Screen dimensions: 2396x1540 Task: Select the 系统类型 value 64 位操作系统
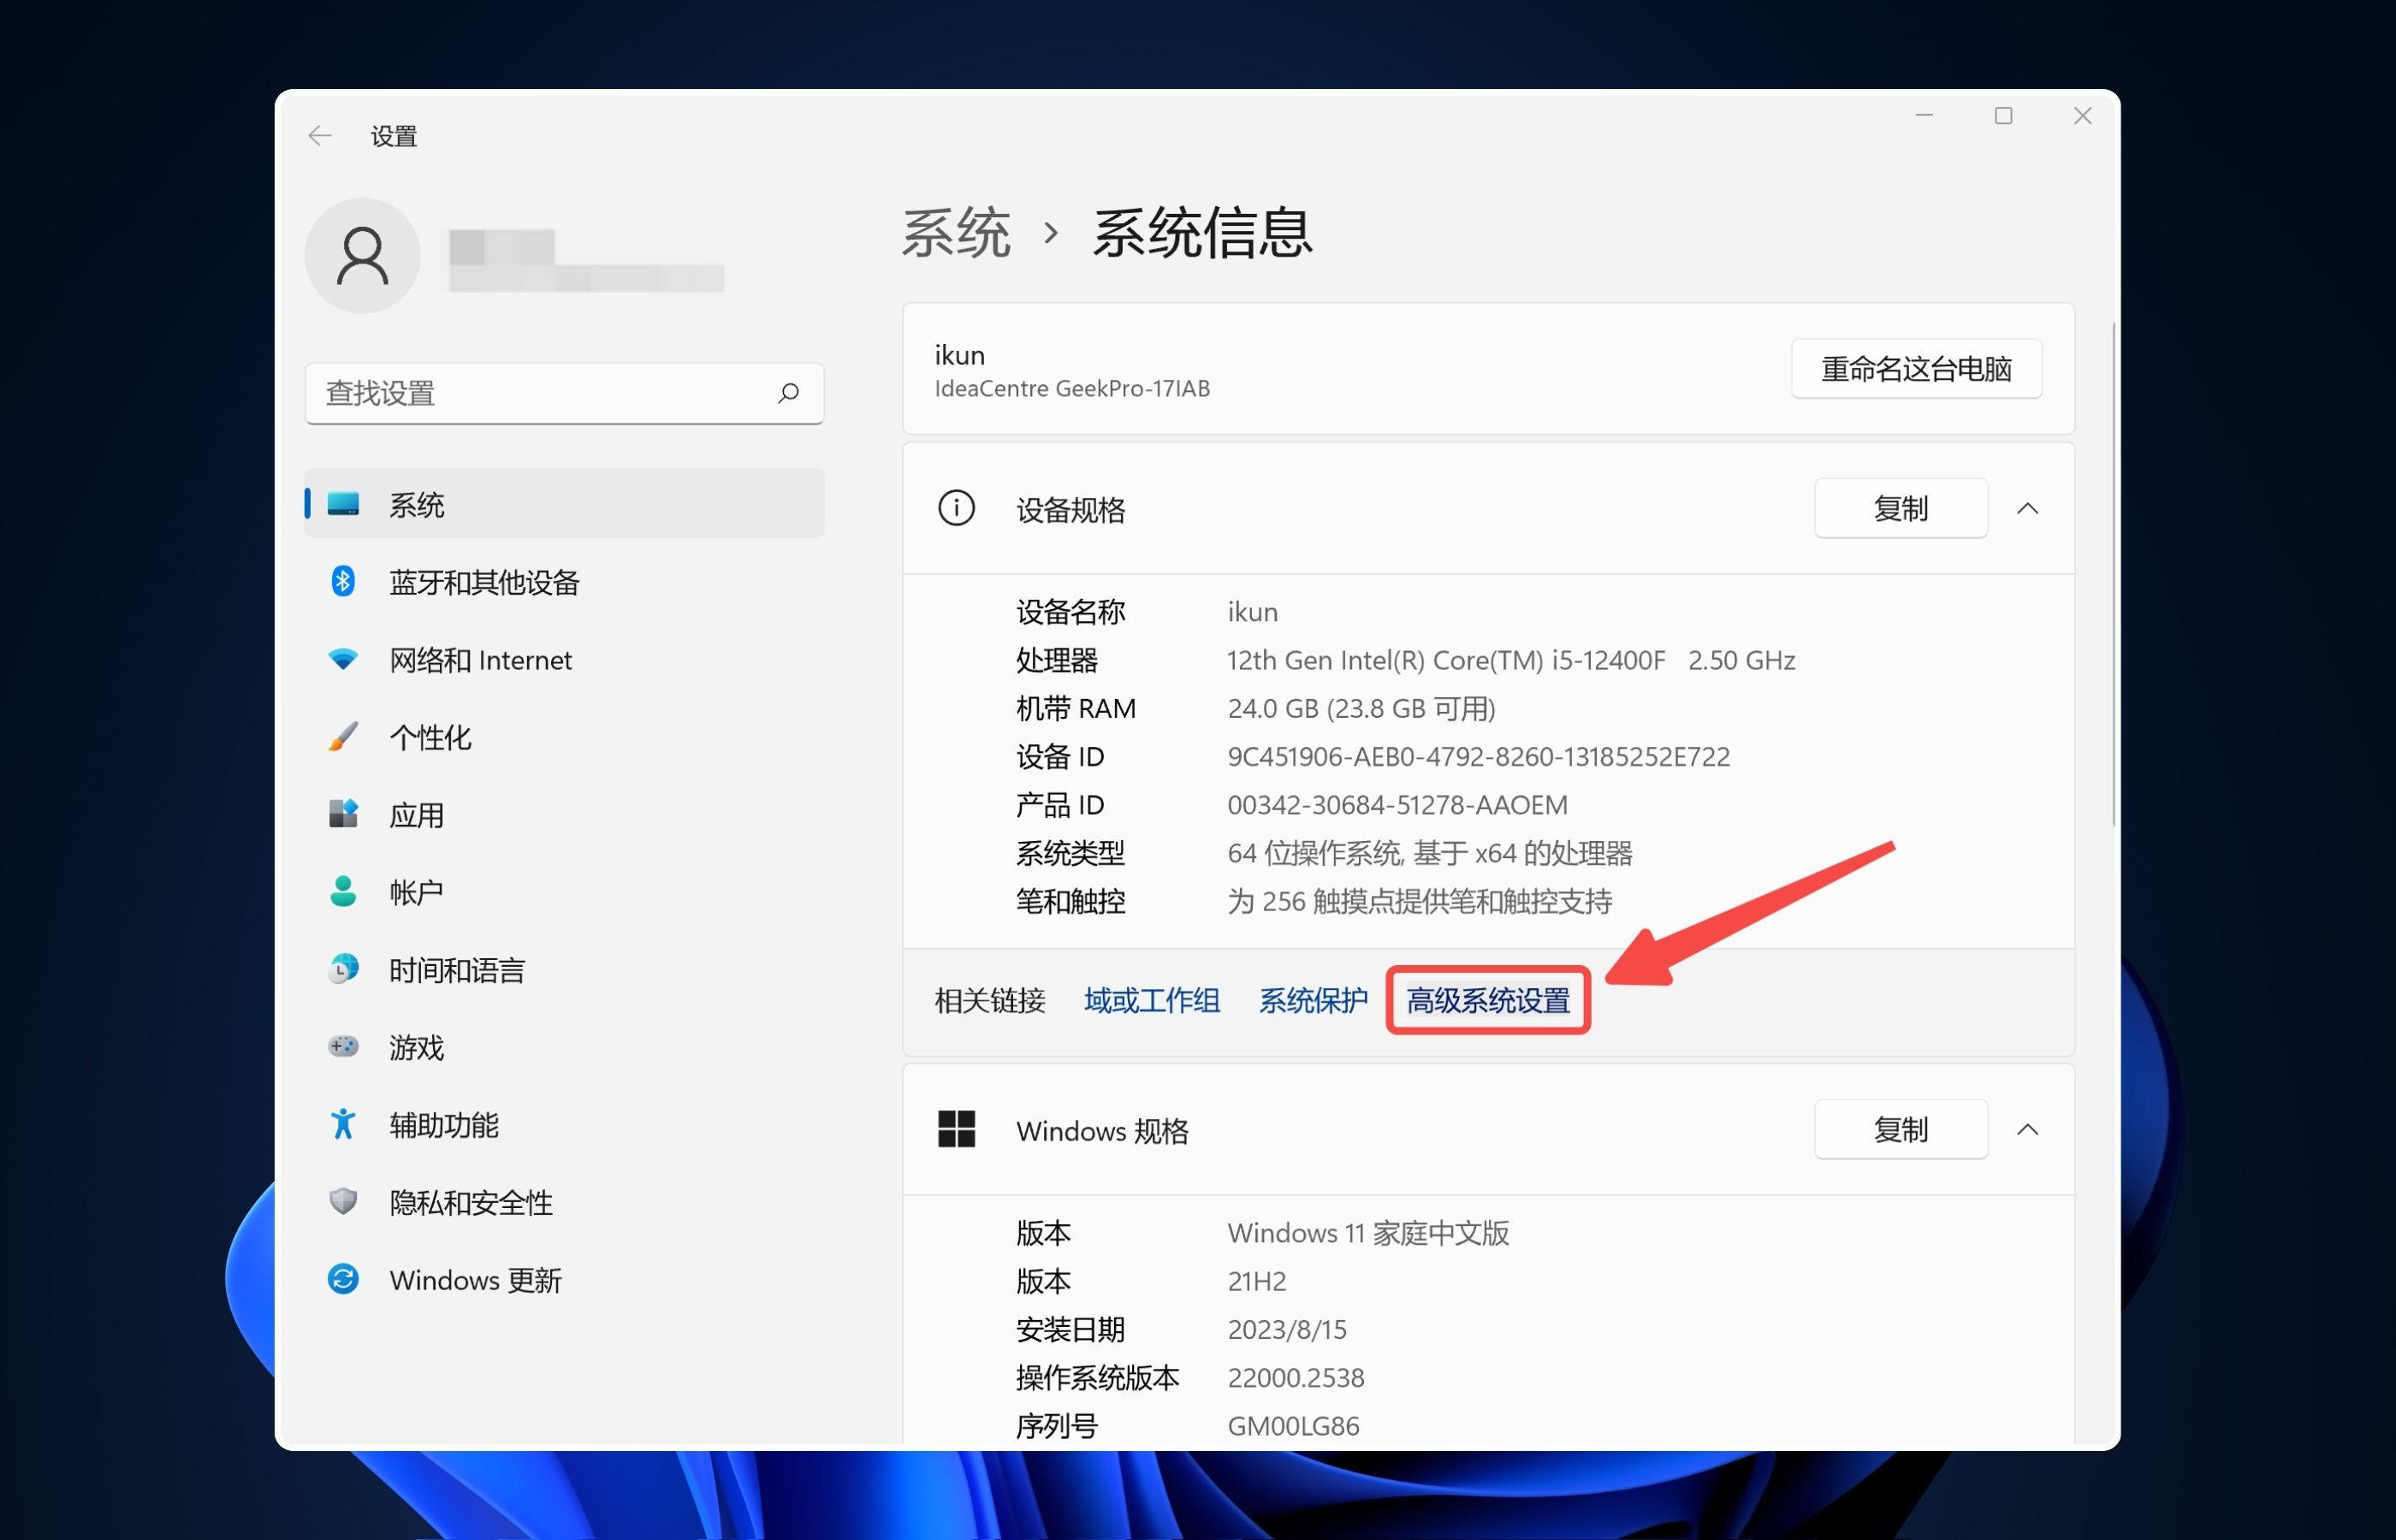pos(1430,853)
